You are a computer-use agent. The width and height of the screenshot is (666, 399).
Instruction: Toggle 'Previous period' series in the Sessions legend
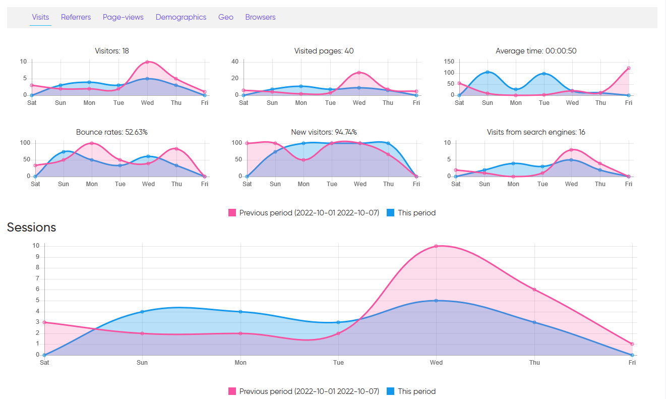coord(309,391)
